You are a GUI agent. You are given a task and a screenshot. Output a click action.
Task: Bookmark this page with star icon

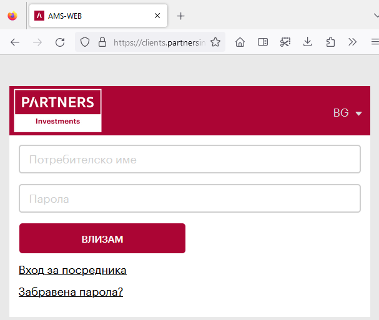215,42
